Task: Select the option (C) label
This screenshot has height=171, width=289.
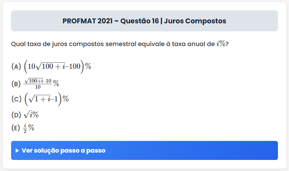Action: pos(16,99)
